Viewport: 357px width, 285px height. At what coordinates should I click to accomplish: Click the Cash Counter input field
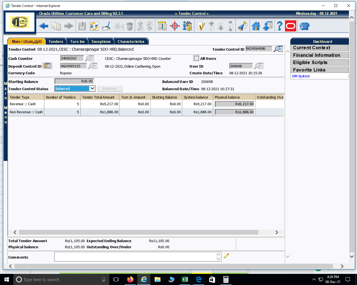[x=72, y=58]
